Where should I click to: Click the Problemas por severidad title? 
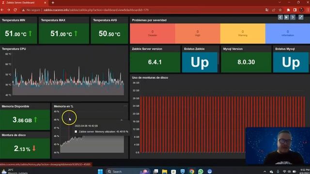pyautogui.click(x=149, y=20)
